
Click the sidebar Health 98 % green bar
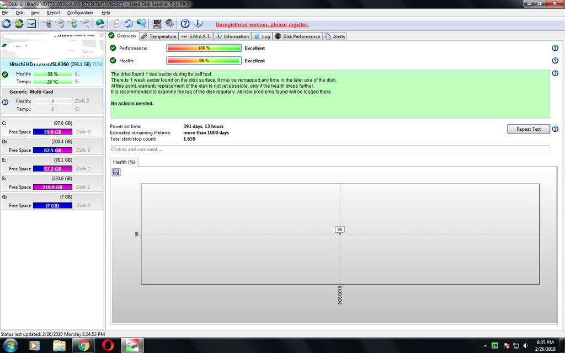click(x=52, y=74)
